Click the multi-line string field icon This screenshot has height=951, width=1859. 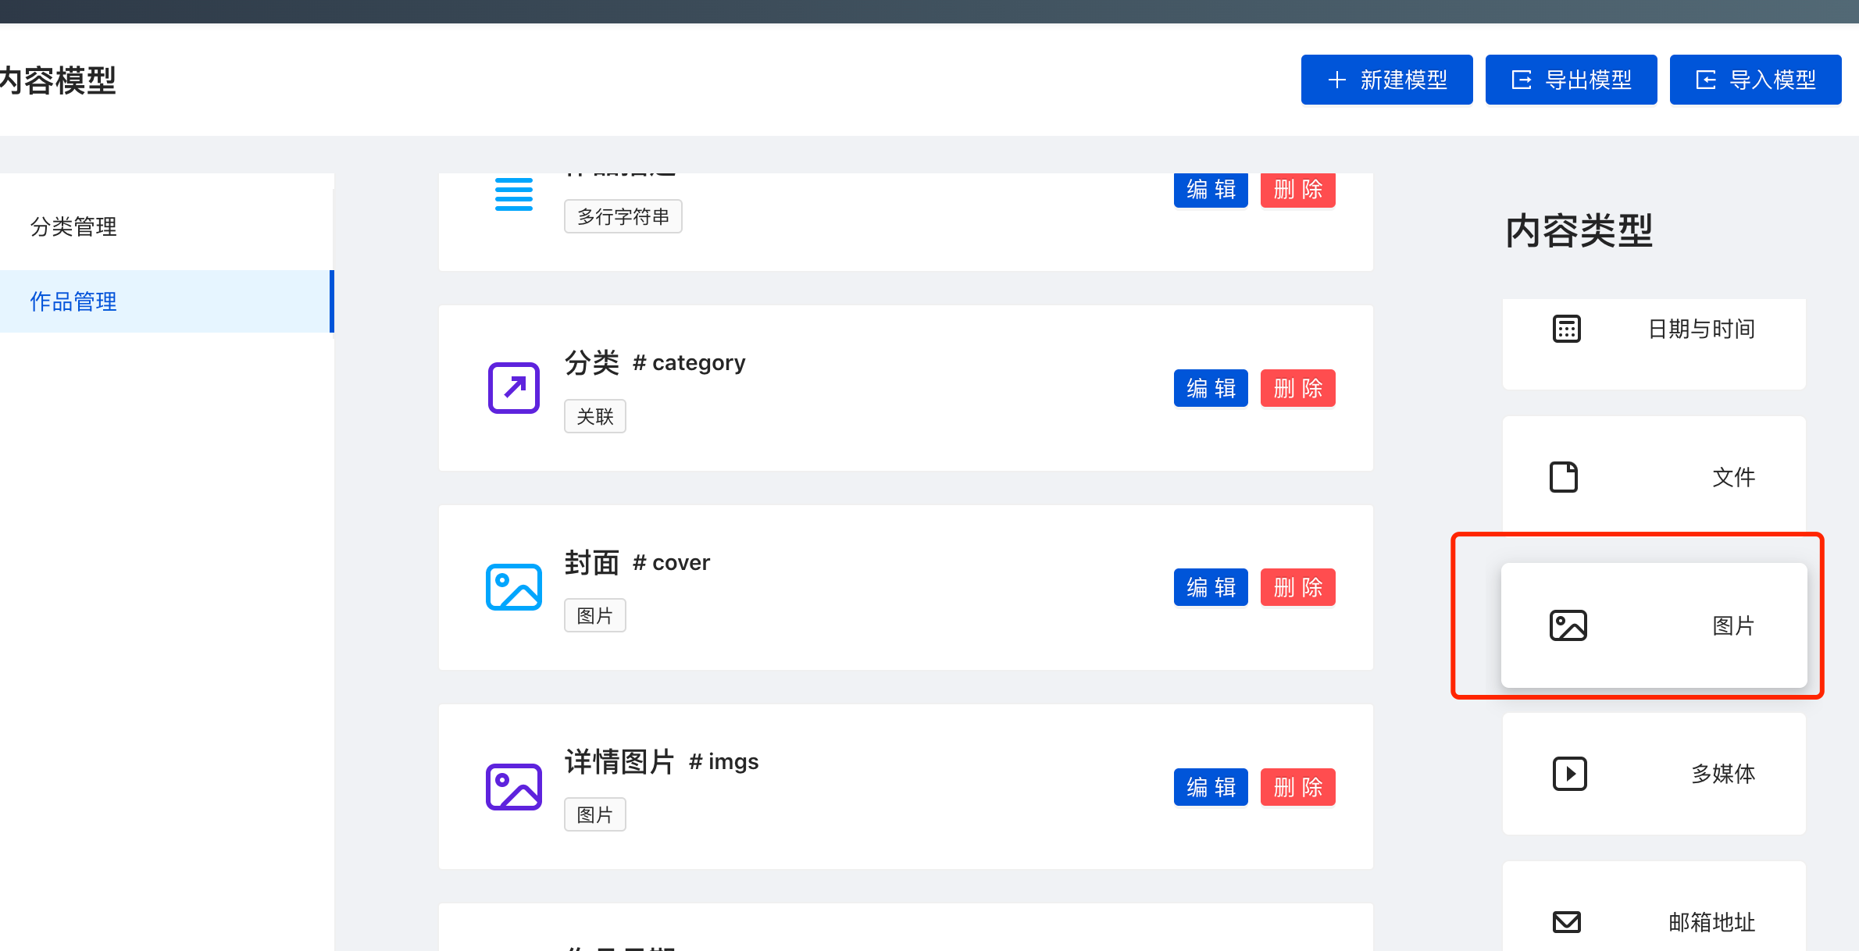(x=513, y=194)
